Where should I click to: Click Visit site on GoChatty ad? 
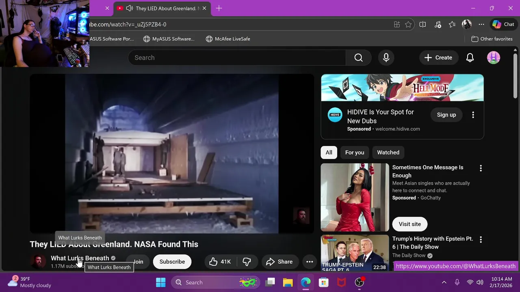pyautogui.click(x=409, y=224)
